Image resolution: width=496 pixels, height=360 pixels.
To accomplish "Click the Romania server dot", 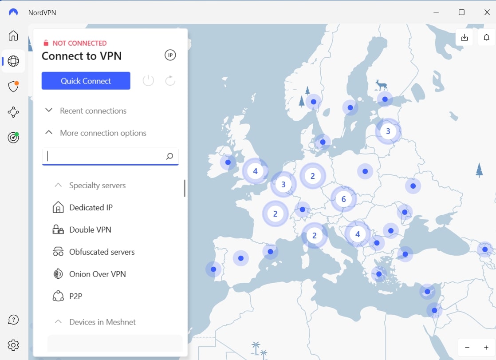I will (391, 230).
